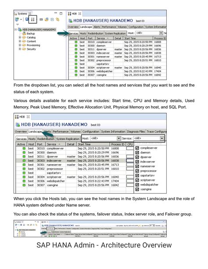Click system icon beside HDB title, second screenshot

point(18,124)
